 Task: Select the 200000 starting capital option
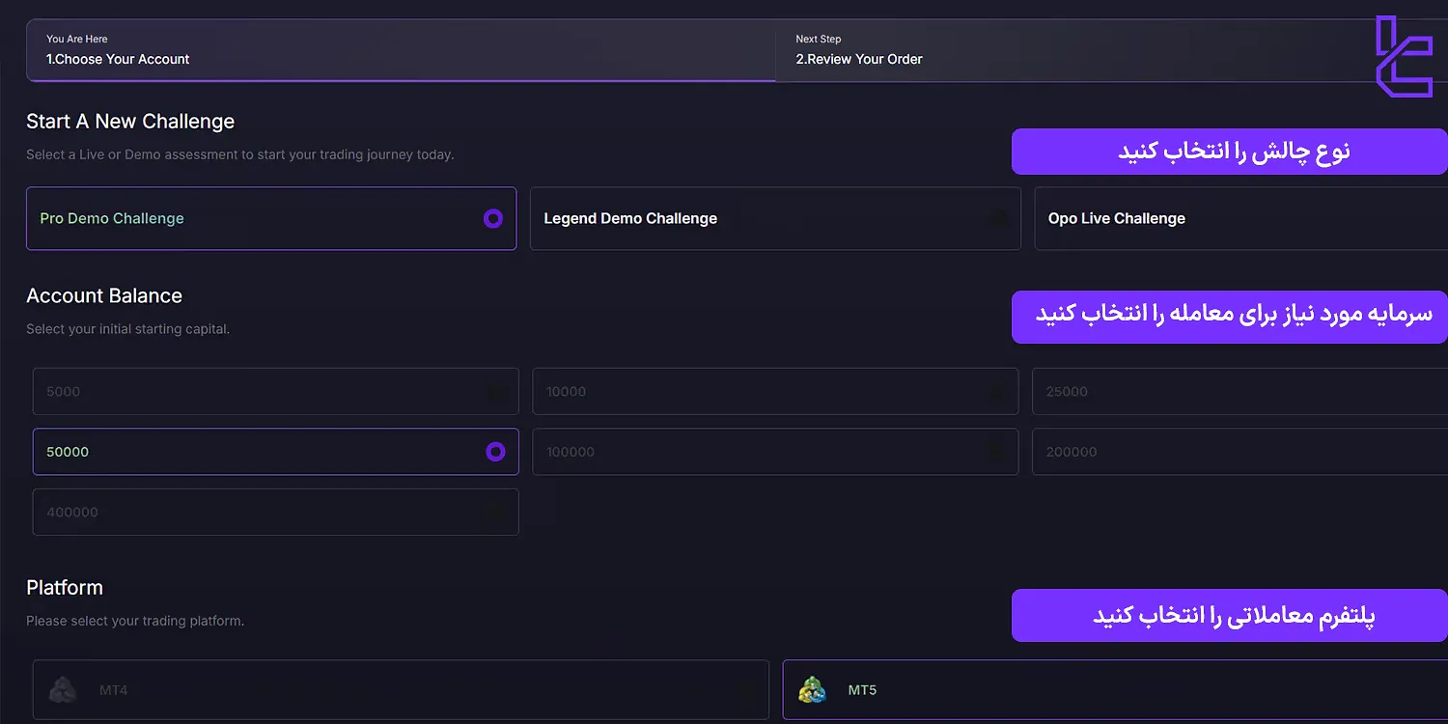1239,452
